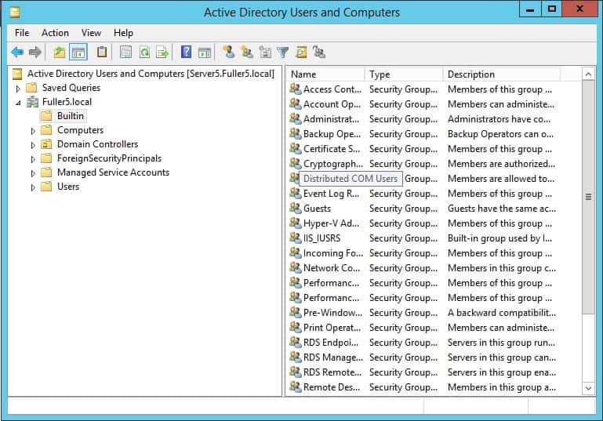Open Help with the question mark icon

[x=186, y=52]
